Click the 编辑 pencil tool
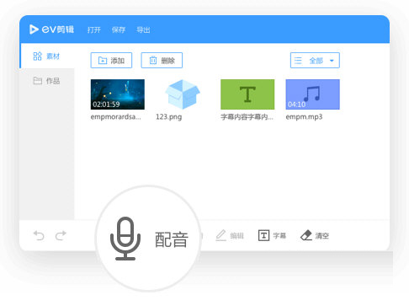 point(230,235)
